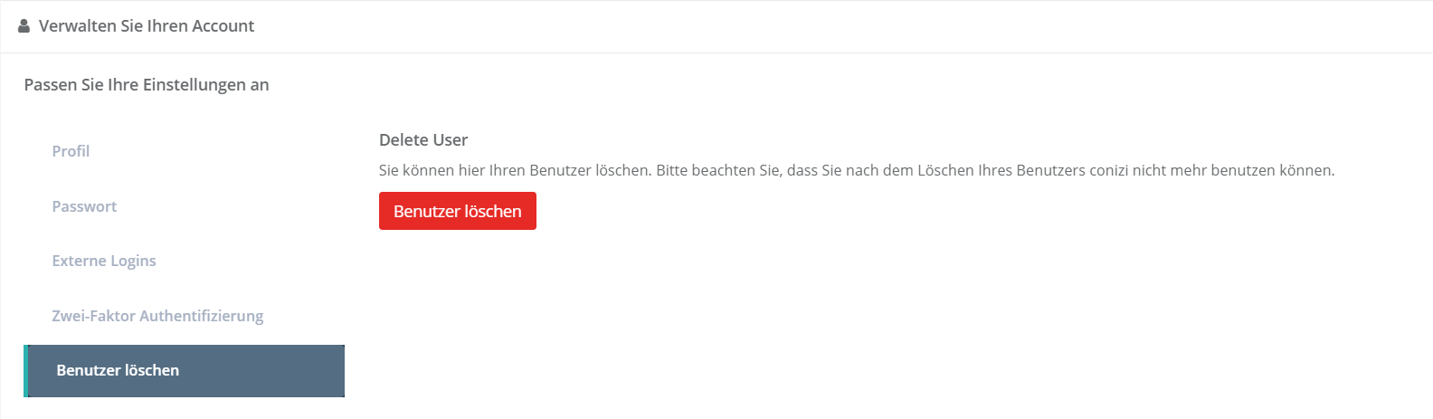Click the sentence "Sie können hier Ihren Benutzer löschen."

pyautogui.click(x=515, y=170)
